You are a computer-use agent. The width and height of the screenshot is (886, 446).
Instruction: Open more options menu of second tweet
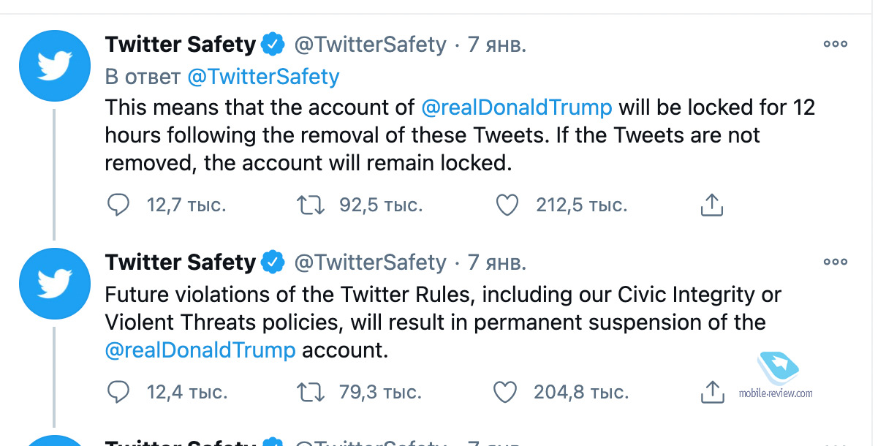(835, 261)
